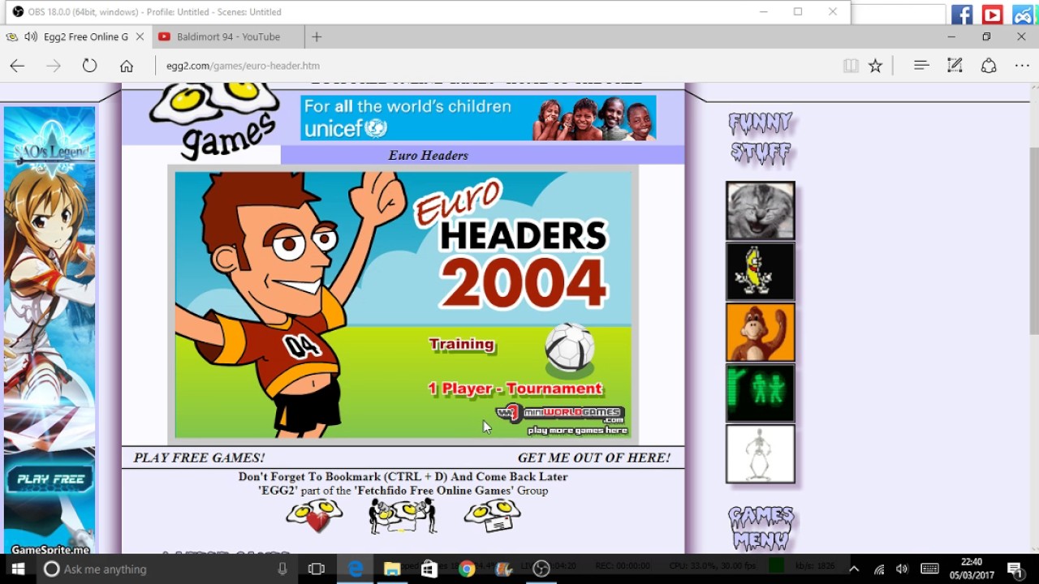Click the eggs with two people icon

click(x=403, y=516)
